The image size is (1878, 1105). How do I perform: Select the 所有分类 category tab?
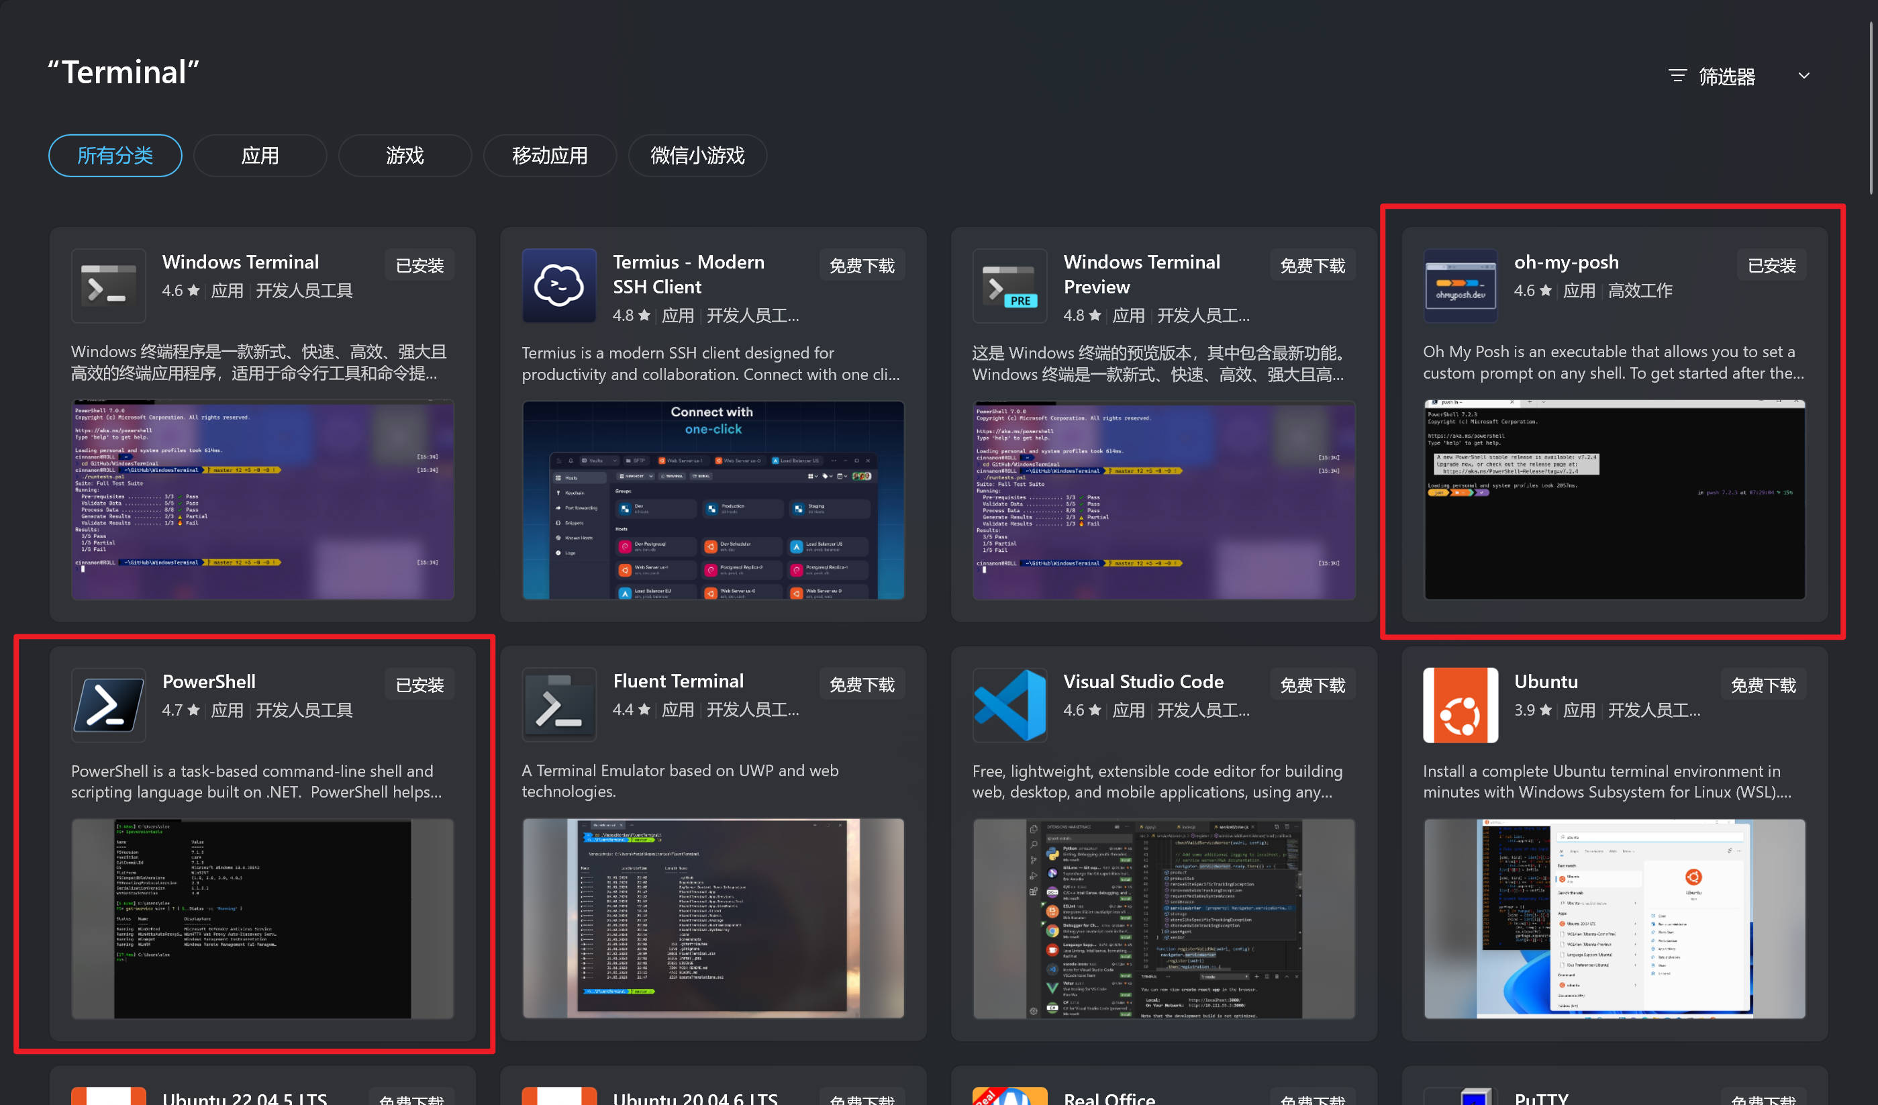tap(115, 156)
